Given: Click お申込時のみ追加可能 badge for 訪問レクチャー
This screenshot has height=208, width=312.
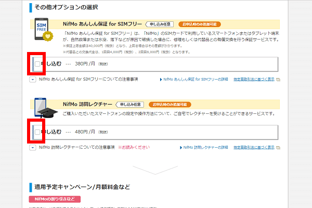Looking at the screenshot, I should (x=170, y=105).
